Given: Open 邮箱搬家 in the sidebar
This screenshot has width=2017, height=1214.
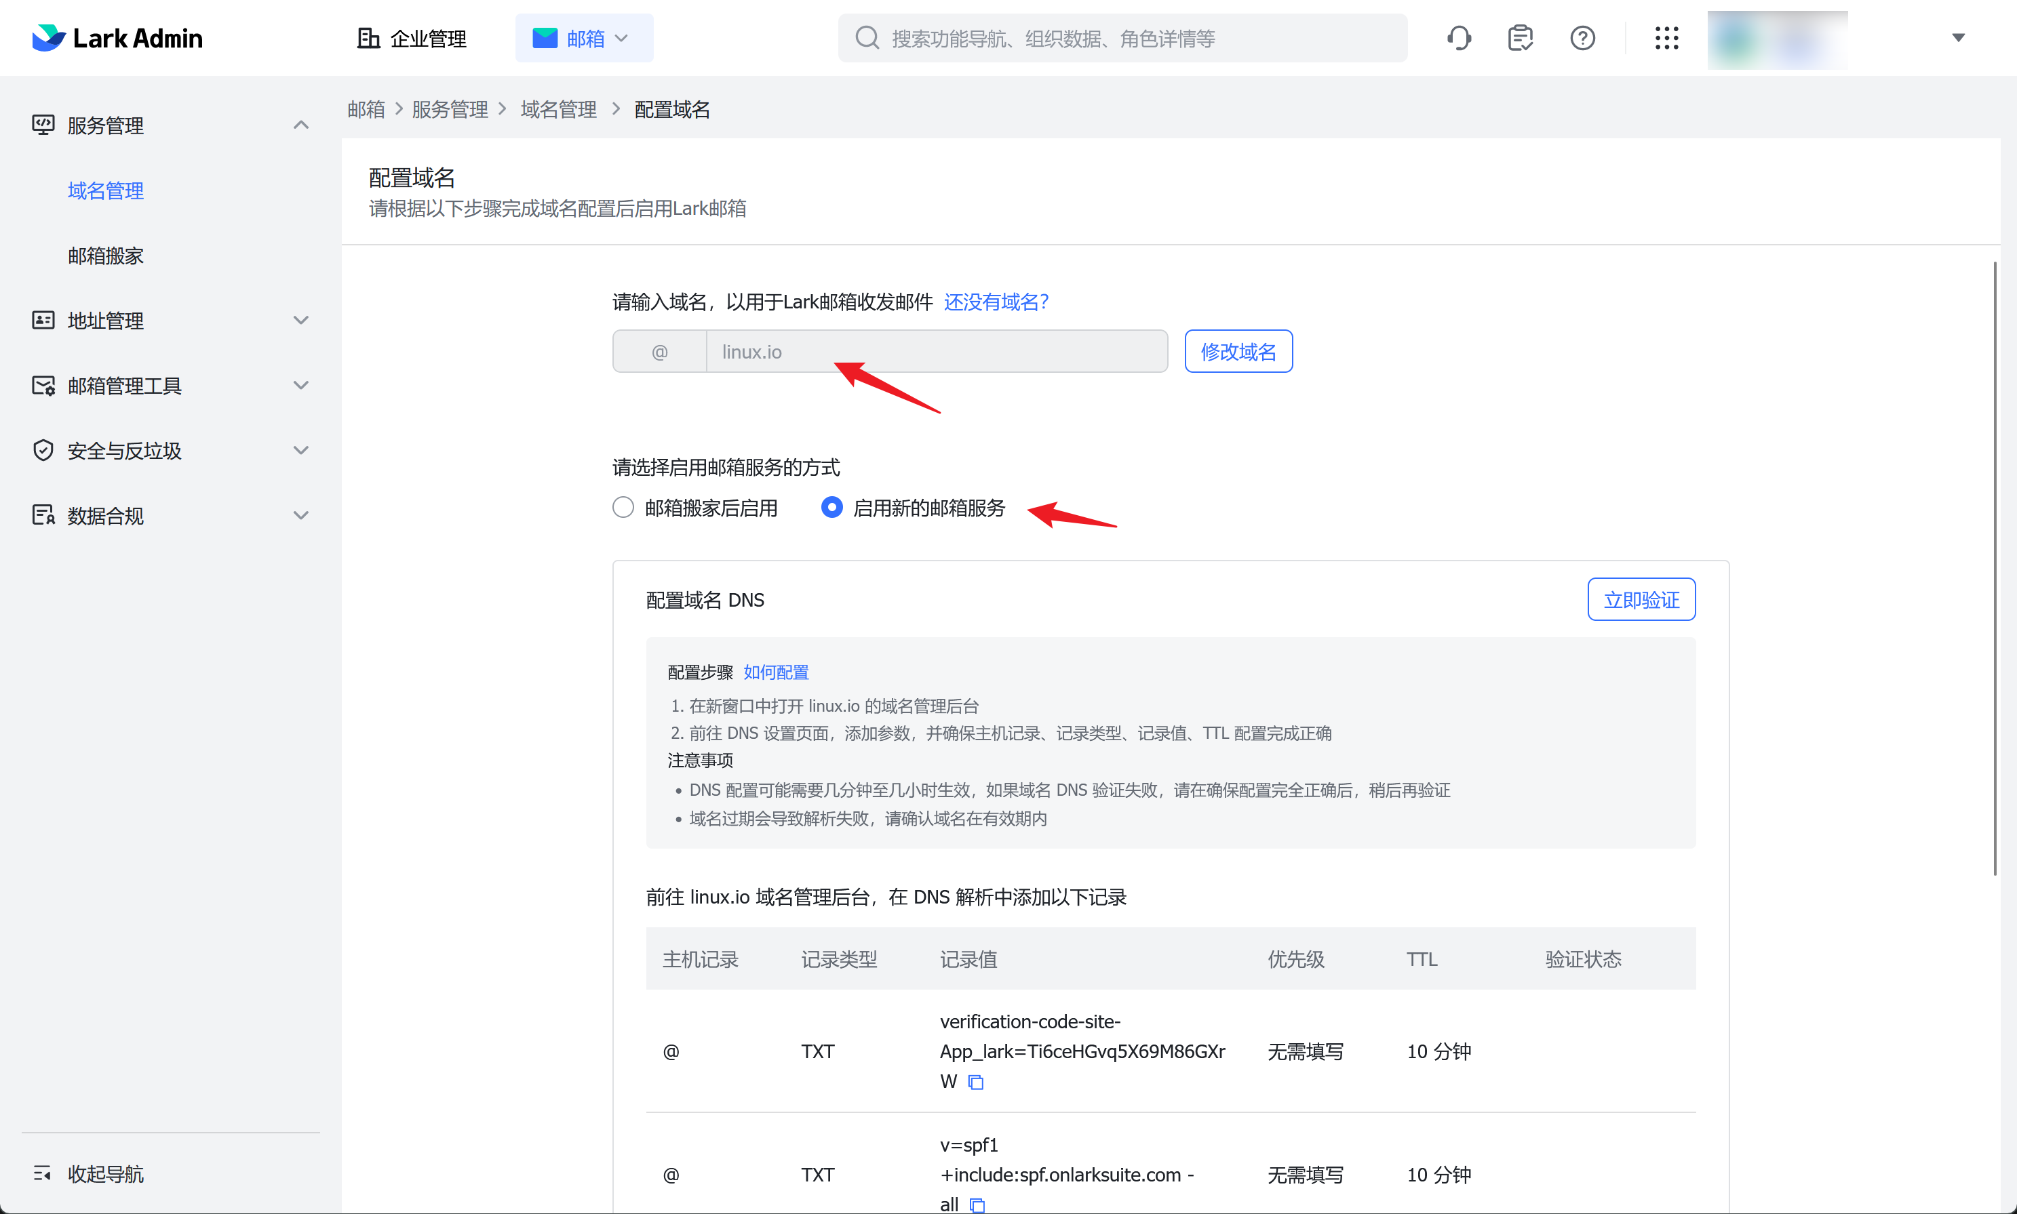Looking at the screenshot, I should click(x=106, y=256).
